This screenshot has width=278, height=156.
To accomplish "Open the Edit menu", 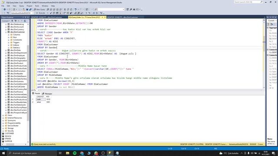I will [x=8, y=6].
